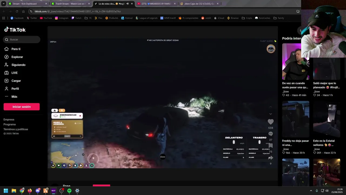This screenshot has height=195, width=346.
Task: Open the YK bookmarks folder
Action: 88,18
